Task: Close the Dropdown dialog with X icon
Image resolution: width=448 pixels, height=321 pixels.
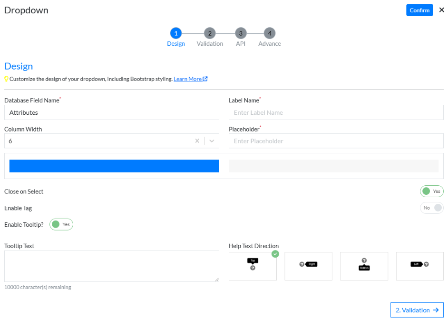Action: pos(441,10)
